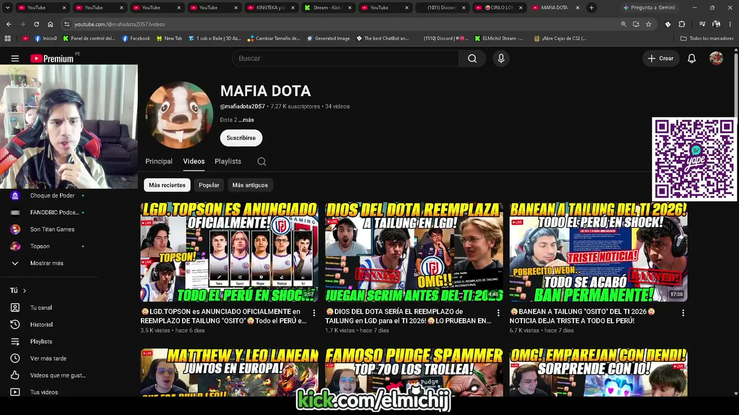The height and width of the screenshot is (415, 739).
Task: Expand Mostrar más in the subscriptions list
Action: [x=46, y=263]
